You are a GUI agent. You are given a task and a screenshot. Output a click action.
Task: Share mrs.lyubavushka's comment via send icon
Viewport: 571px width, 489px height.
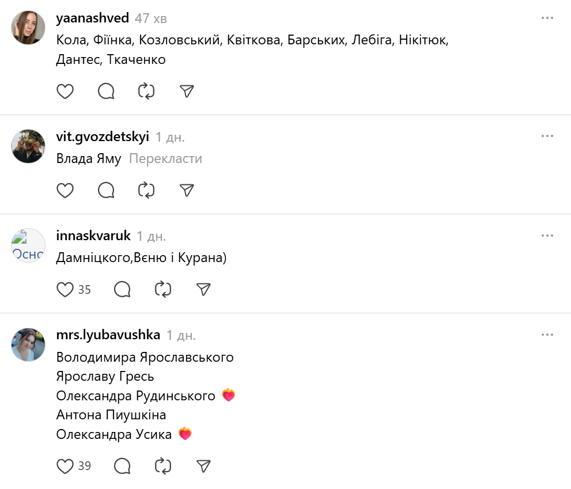[x=203, y=465]
